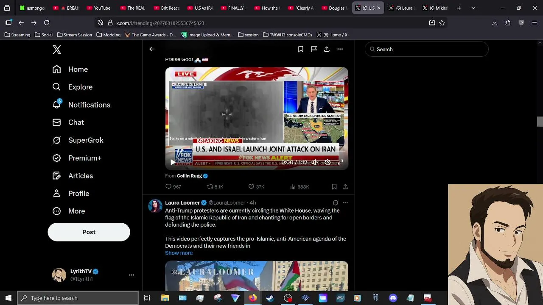This screenshot has width=543, height=305.
Task: Expand the More menu in sidebar
Action: [69, 211]
